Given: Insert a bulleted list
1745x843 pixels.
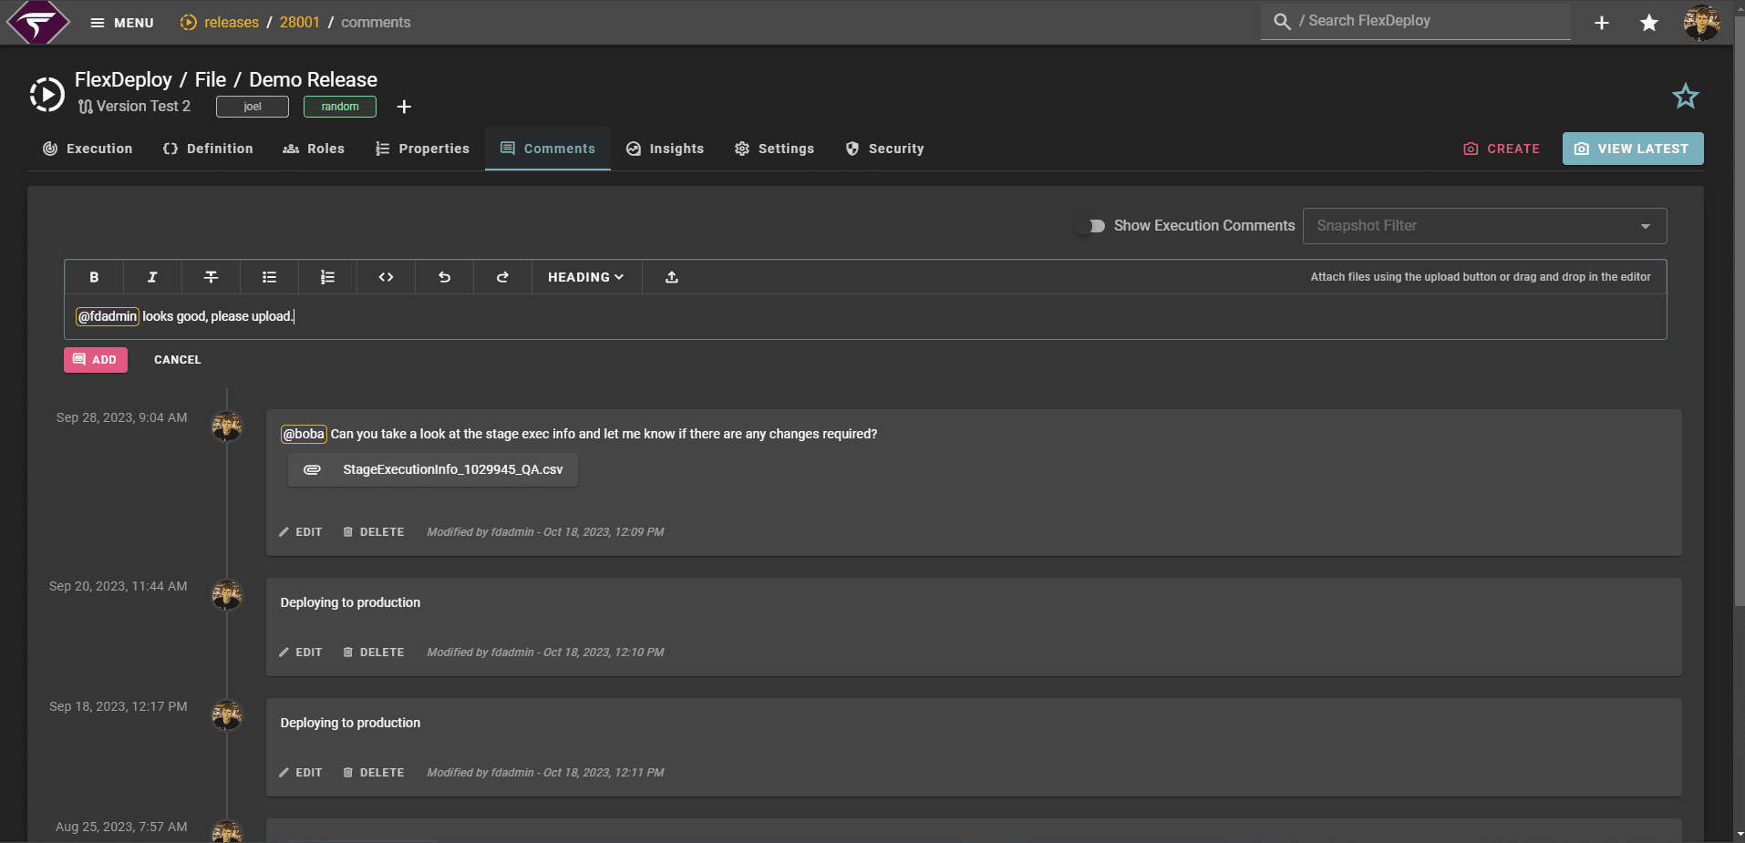Looking at the screenshot, I should click(x=269, y=277).
